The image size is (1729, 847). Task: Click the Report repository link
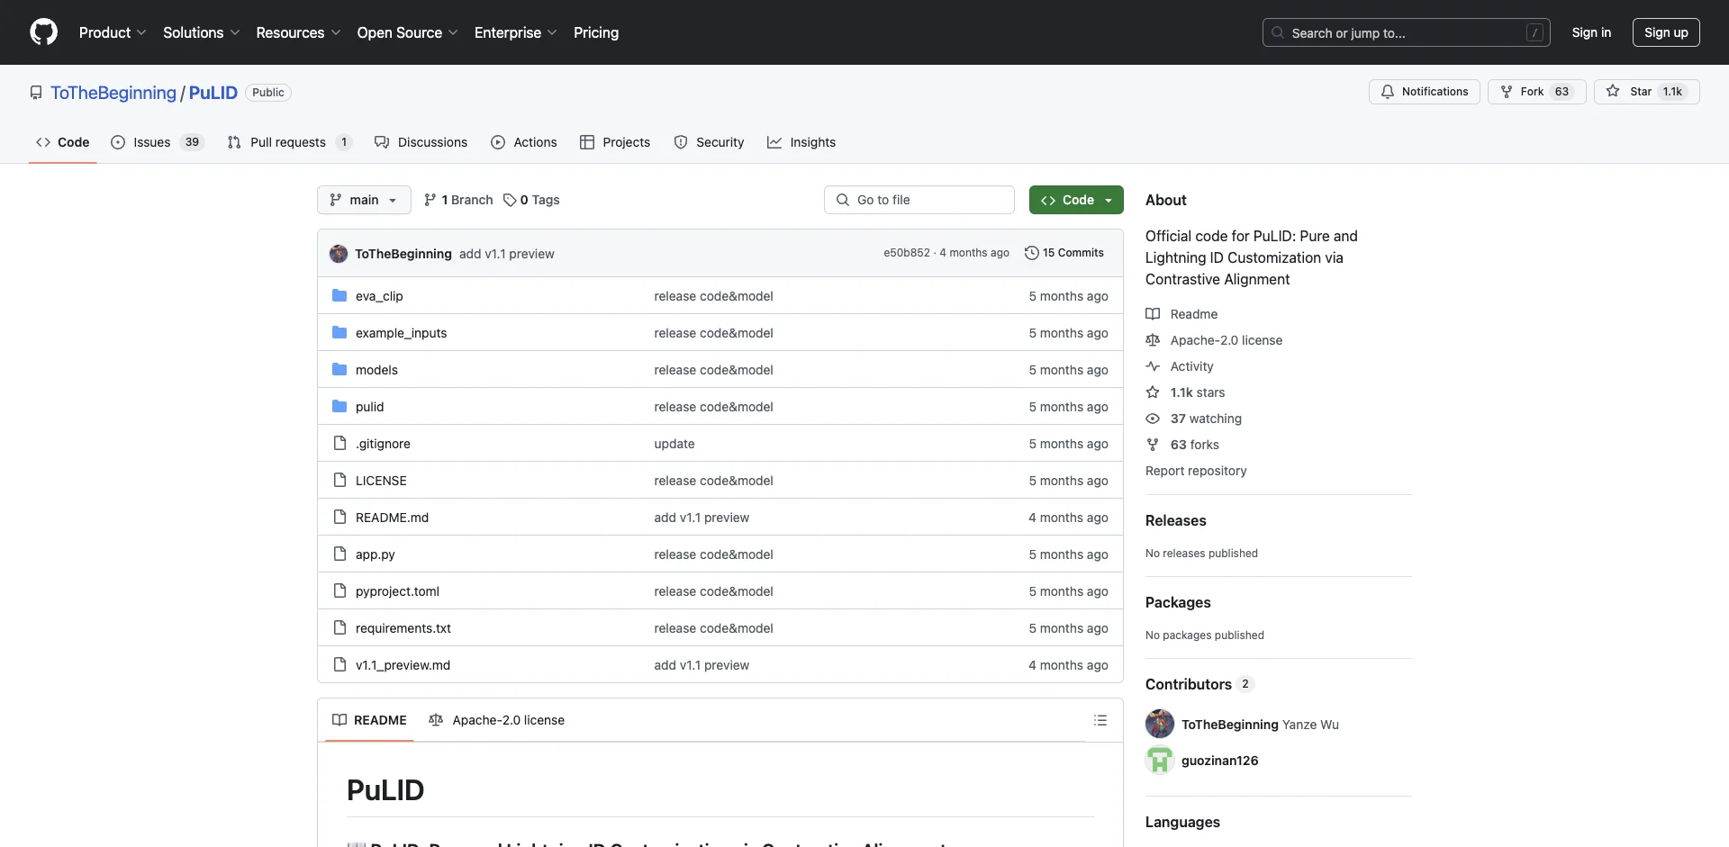coord(1196,471)
